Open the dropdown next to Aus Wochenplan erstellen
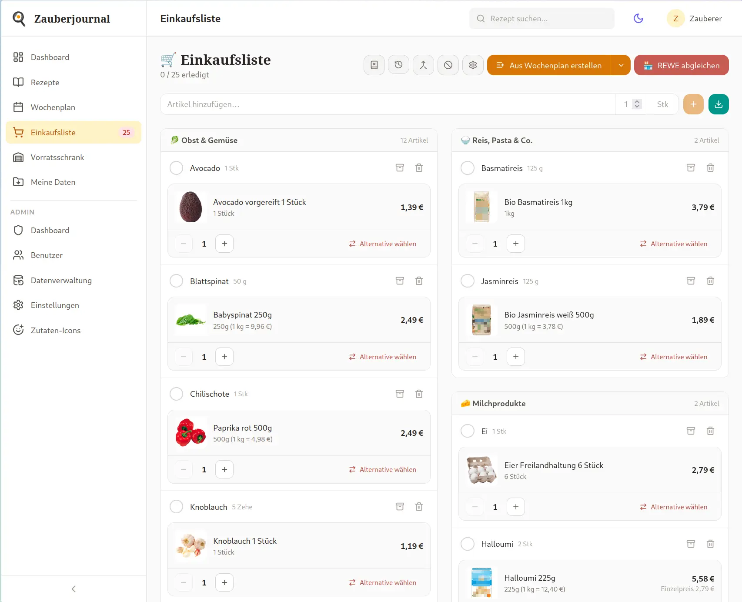742x602 pixels. [x=622, y=65]
